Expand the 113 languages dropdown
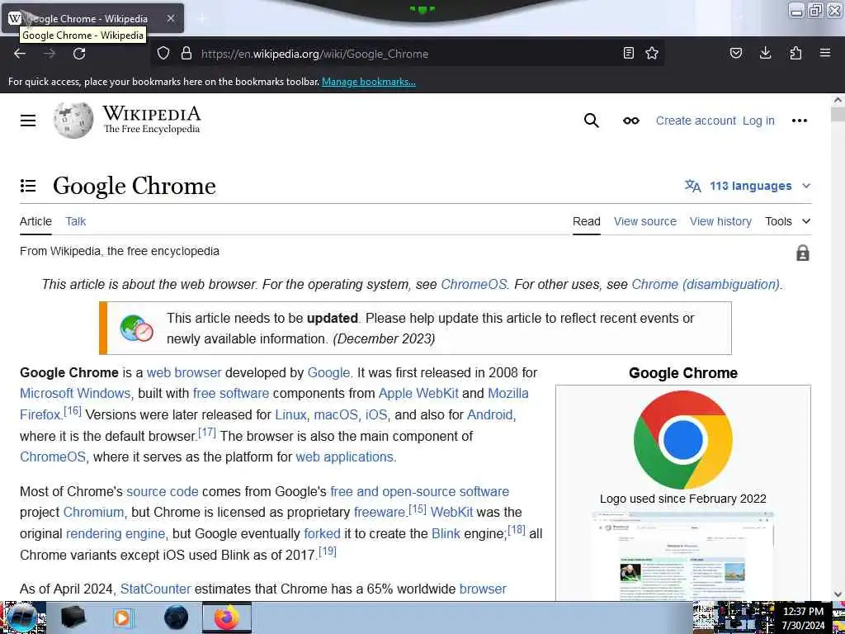Screen dimensions: 845x634 pyautogui.click(x=748, y=186)
